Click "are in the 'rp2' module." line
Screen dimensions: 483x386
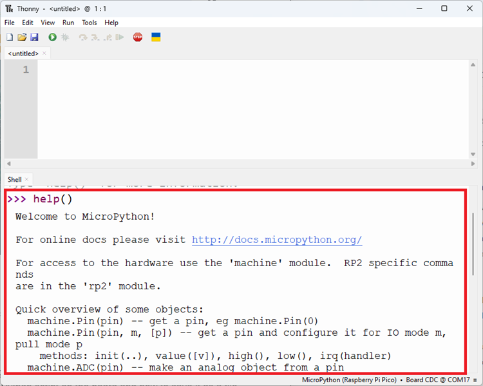click(x=88, y=286)
